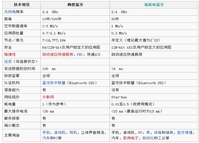The height and width of the screenshot is (143, 199).
Task: Open the red 强健性 link
Action: 10,54
